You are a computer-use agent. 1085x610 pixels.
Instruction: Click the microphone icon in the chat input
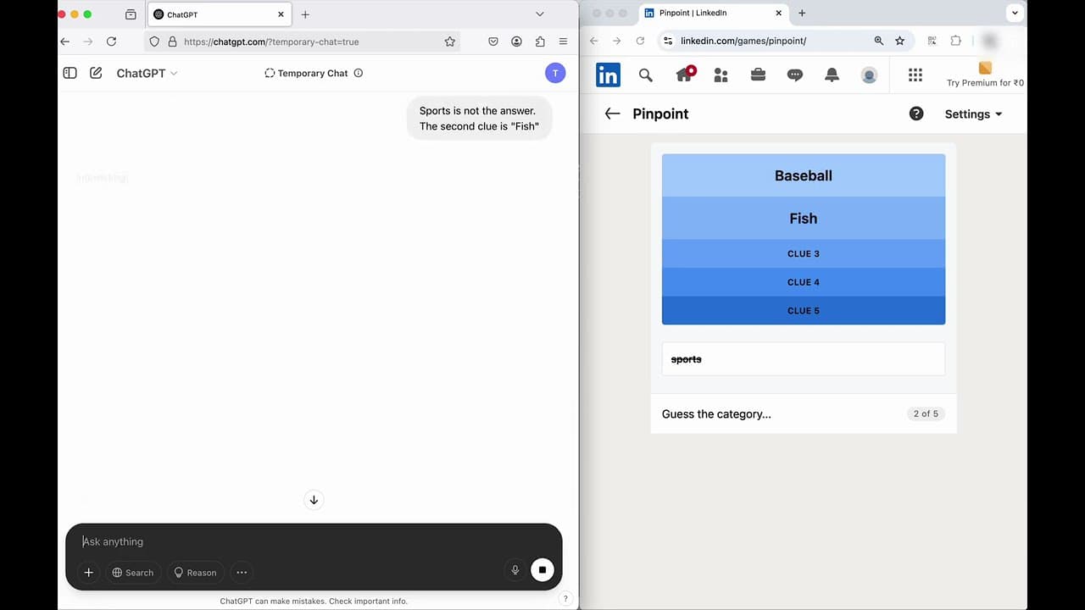pos(515,570)
